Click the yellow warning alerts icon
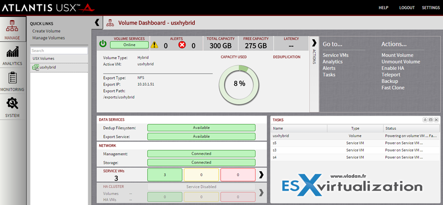 [x=154, y=45]
